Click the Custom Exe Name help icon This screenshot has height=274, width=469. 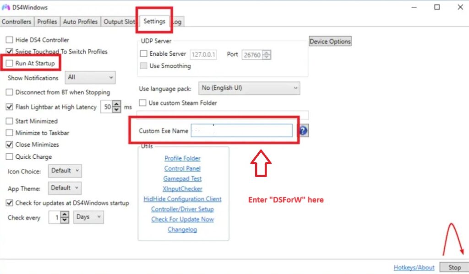(x=303, y=130)
